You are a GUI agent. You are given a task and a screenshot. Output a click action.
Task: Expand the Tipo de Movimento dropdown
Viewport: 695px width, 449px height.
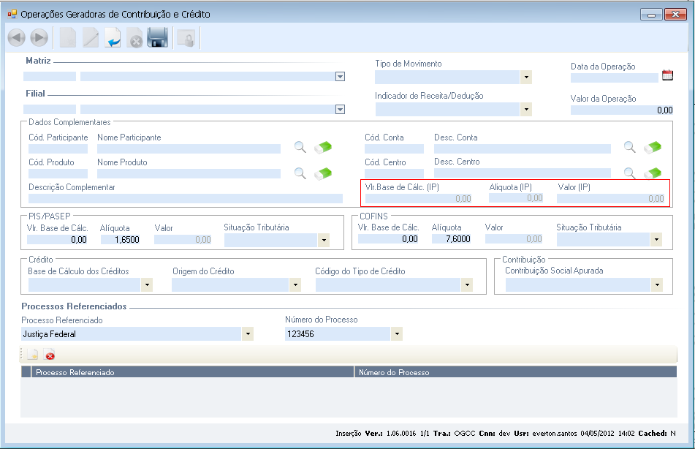point(525,78)
